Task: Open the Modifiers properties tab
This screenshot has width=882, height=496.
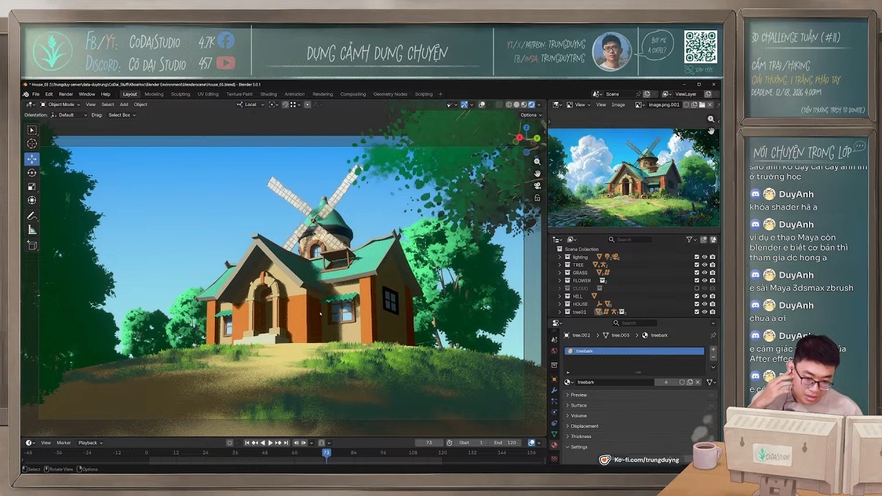Action: [554, 391]
